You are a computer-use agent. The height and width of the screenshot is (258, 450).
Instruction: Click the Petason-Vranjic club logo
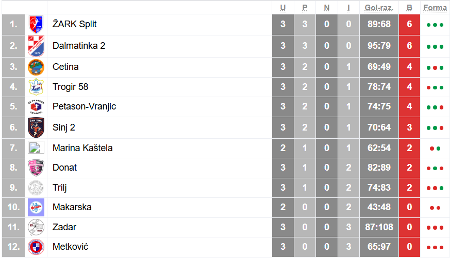[x=36, y=107]
